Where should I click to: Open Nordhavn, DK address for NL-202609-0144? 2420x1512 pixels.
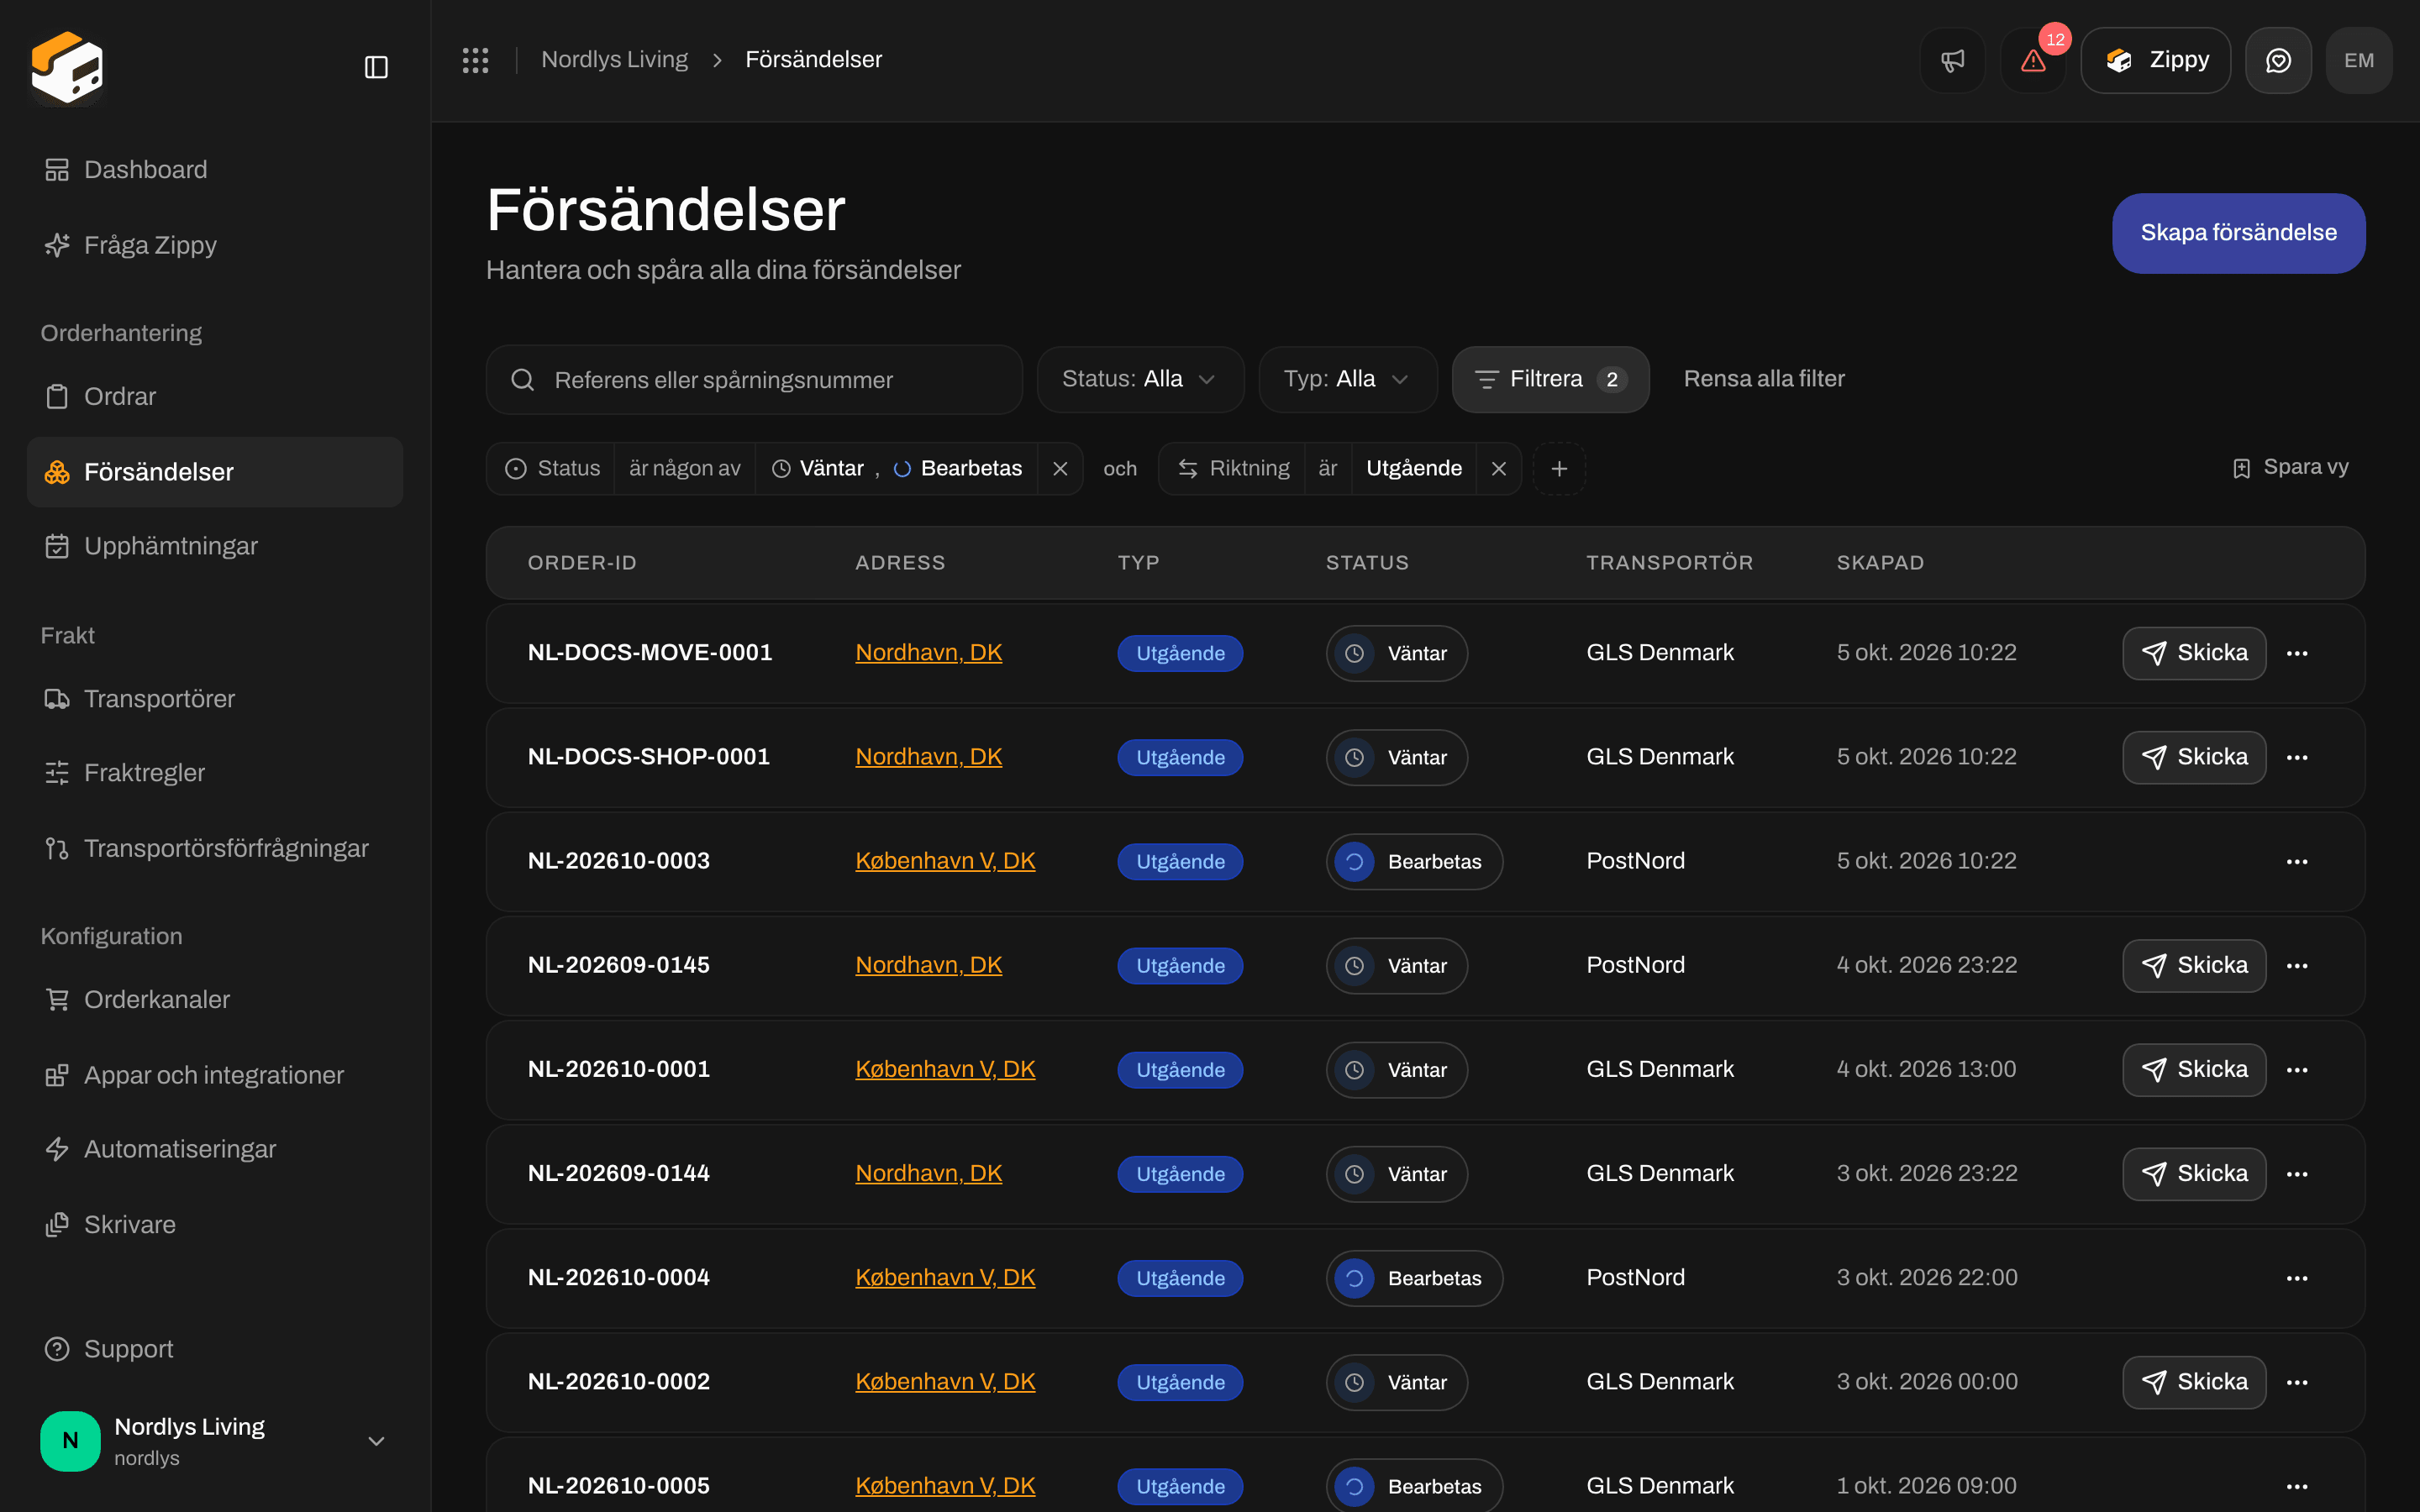928,1173
